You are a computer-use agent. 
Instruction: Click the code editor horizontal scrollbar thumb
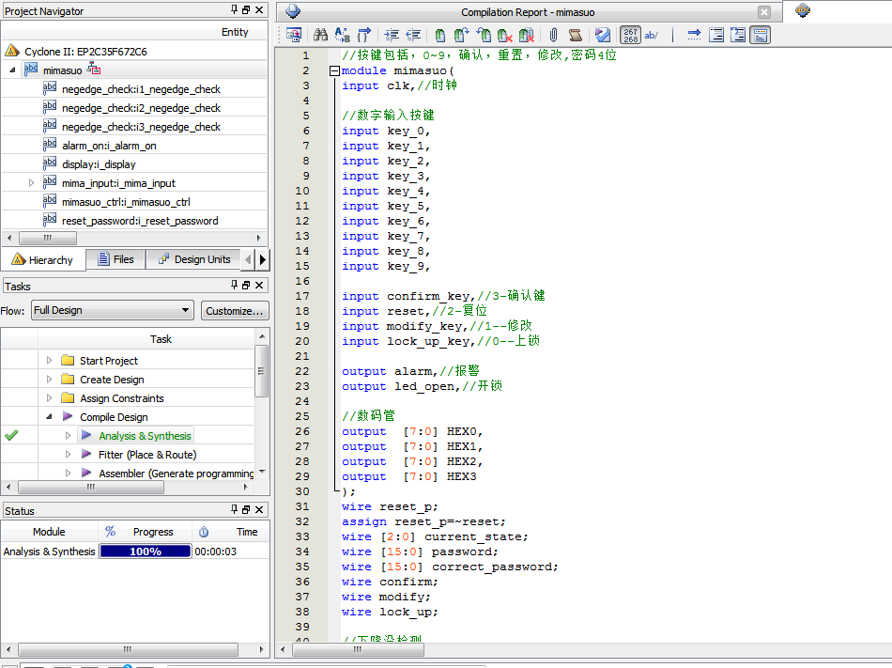pos(358,649)
